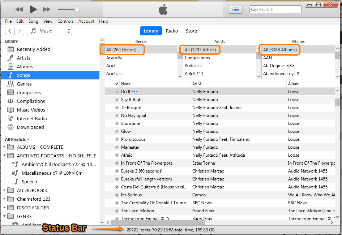The image size is (342, 235).
Task: Switch to the Store tab
Action: [x=191, y=31]
